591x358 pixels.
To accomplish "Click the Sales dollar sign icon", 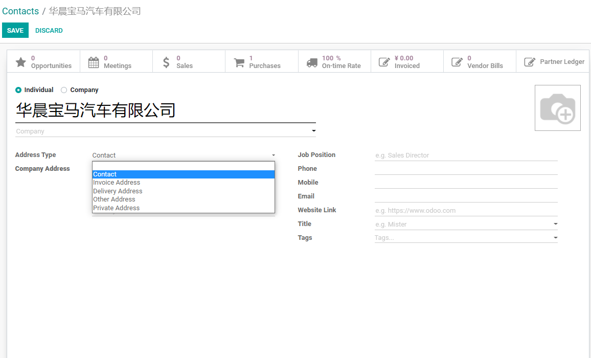I will pyautogui.click(x=166, y=62).
